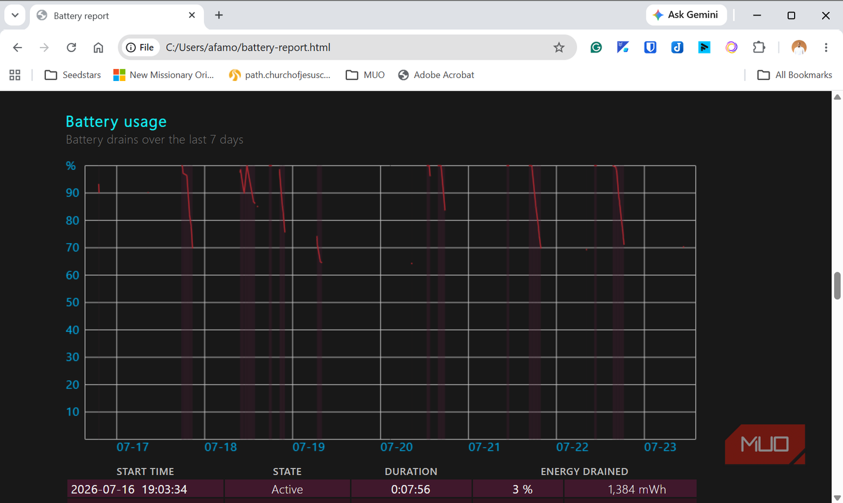
Task: Click the 07-19 date label
Action: [308, 447]
